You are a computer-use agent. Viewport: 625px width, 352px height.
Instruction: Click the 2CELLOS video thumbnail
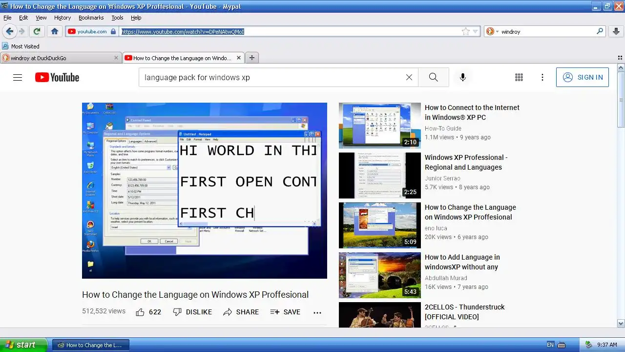pyautogui.click(x=380, y=315)
